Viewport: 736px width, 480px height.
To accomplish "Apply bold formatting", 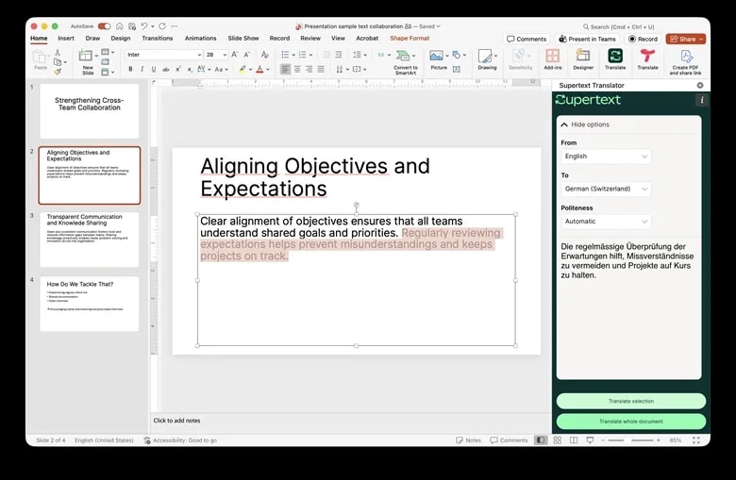I will coord(130,69).
